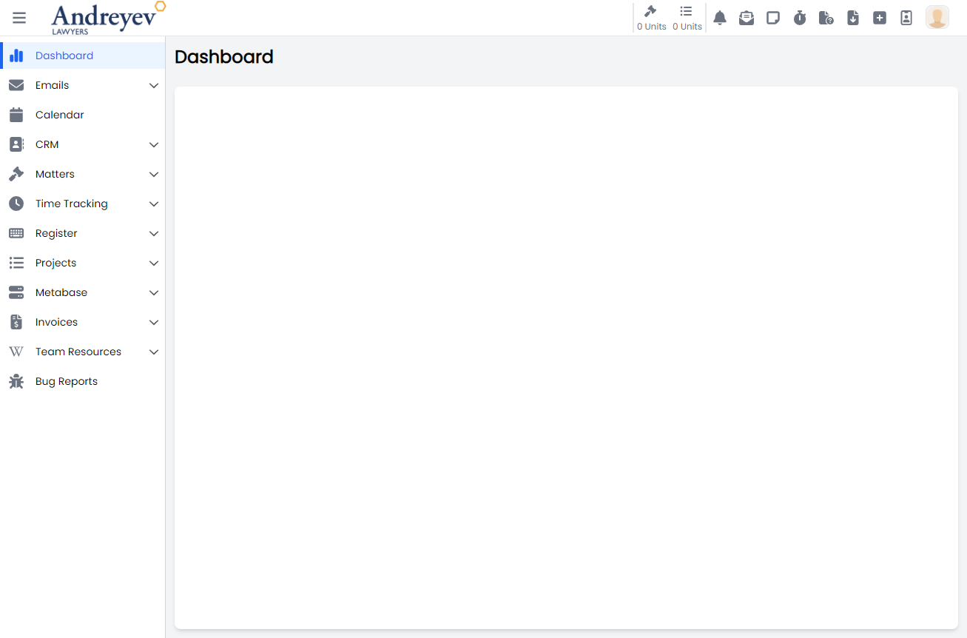
Task: Open Calendar in the sidebar
Action: (x=59, y=115)
